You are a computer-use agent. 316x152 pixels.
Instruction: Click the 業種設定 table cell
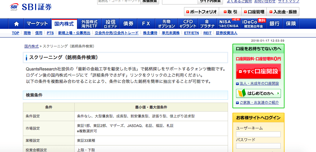click(x=49, y=140)
